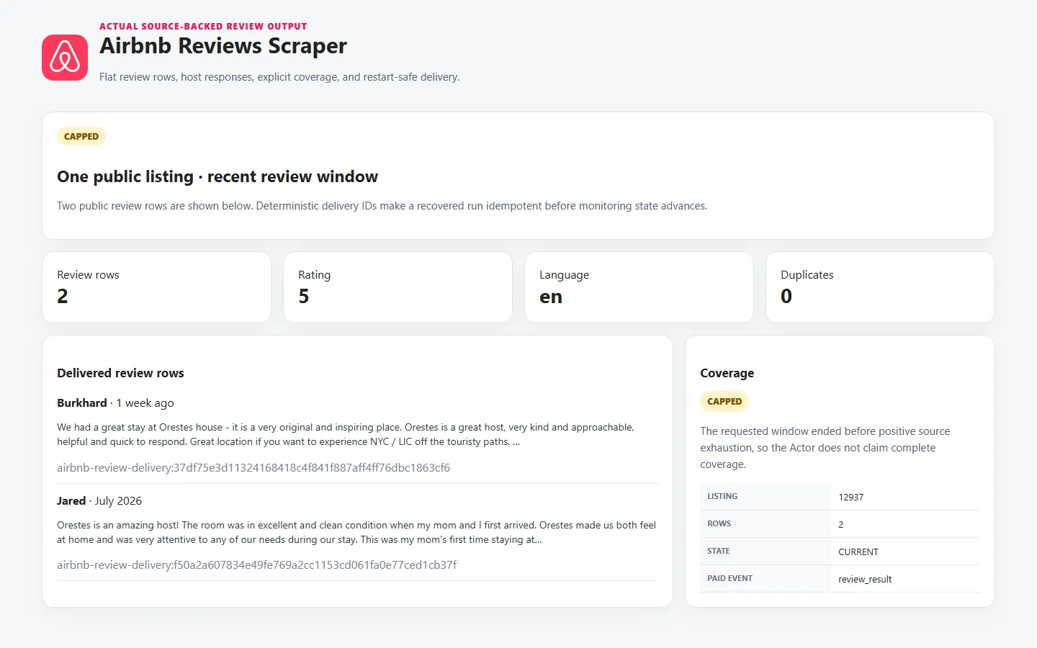Click the CAPPED badge in the summary card
The width and height of the screenshot is (1037, 648).
coord(81,136)
